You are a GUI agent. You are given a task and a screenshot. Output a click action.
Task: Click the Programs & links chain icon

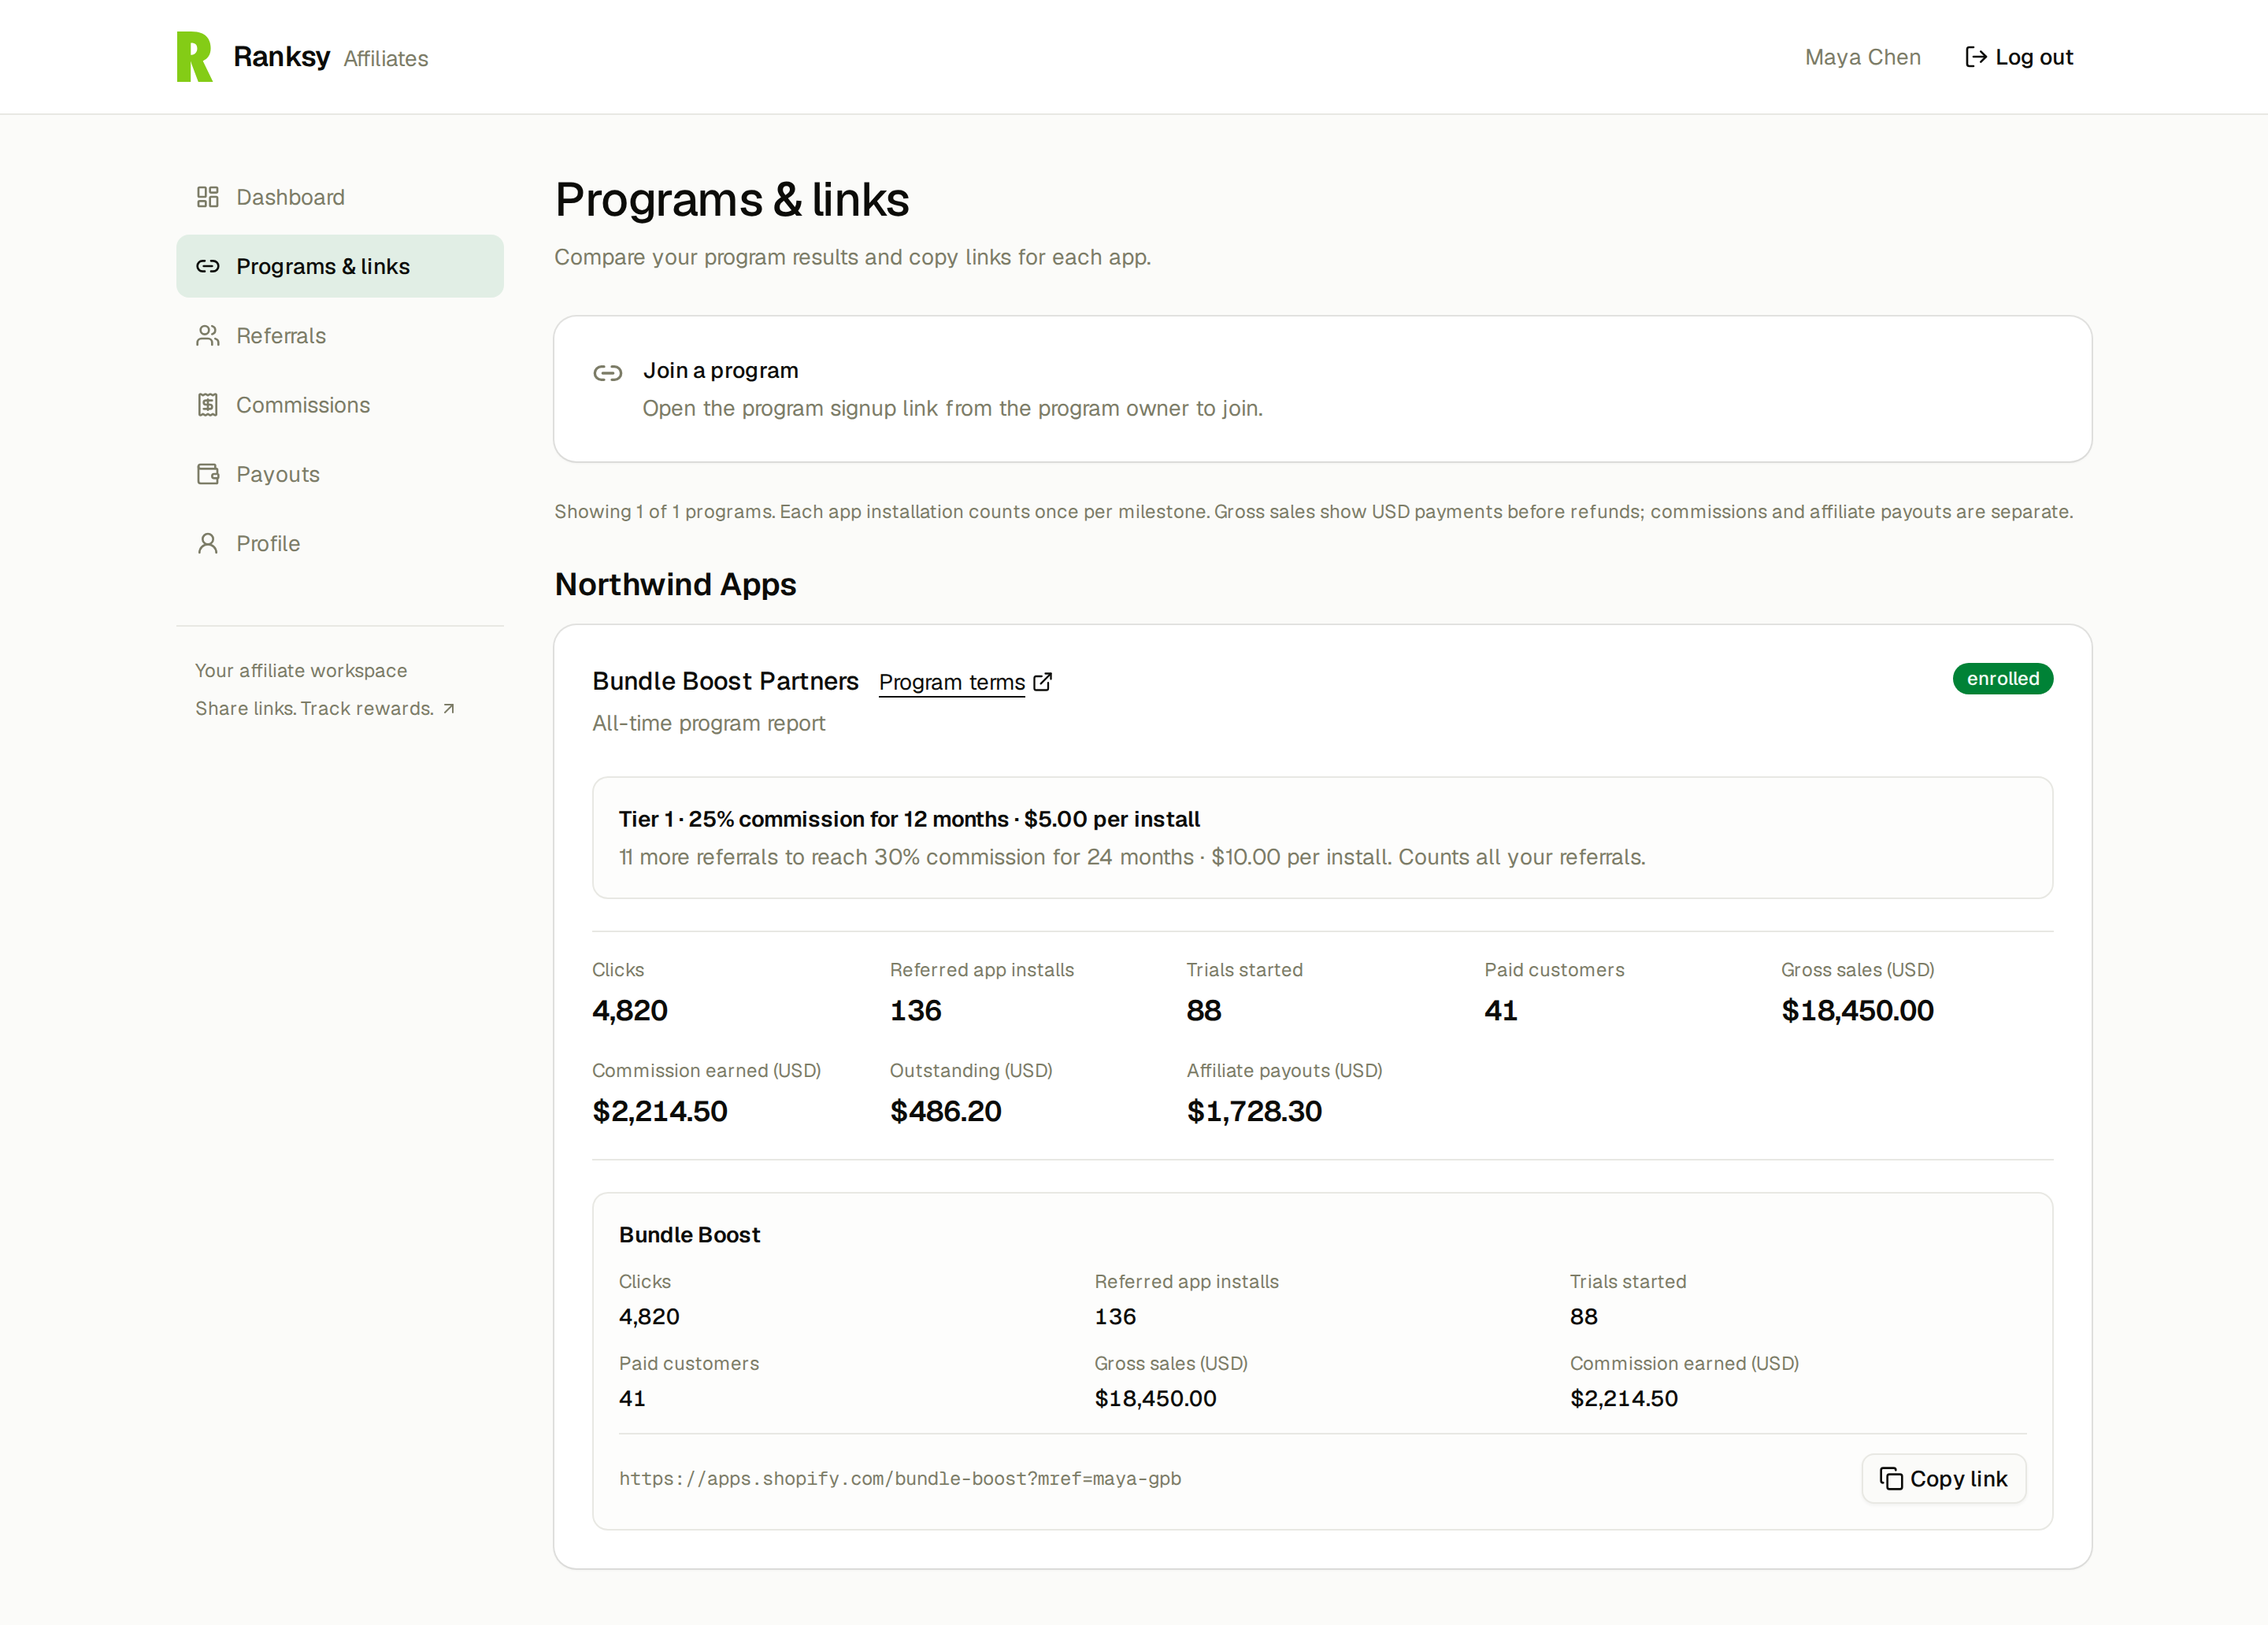(208, 266)
